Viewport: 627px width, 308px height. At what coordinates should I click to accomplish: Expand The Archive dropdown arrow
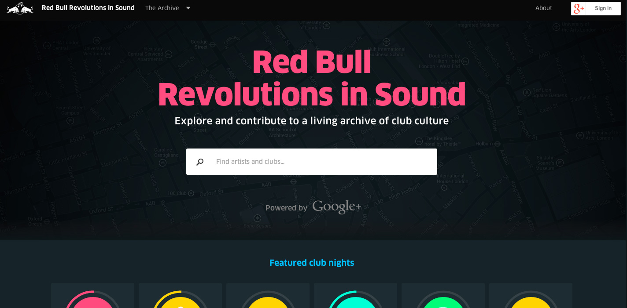pos(188,8)
